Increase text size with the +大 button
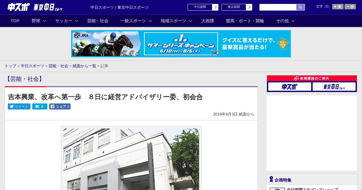 click(x=338, y=7)
